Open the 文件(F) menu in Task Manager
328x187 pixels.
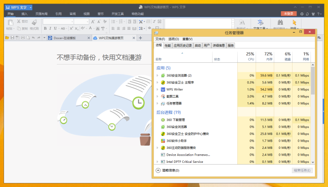tap(160, 39)
